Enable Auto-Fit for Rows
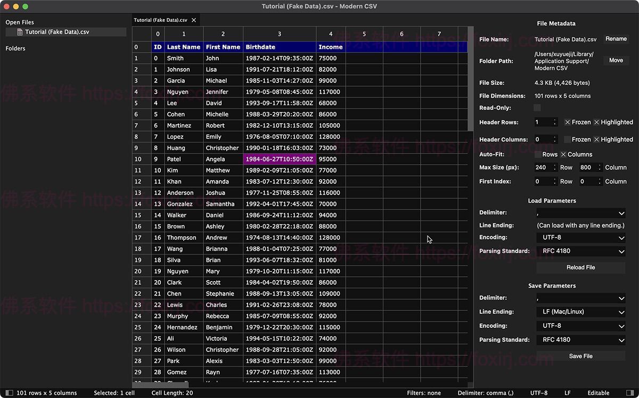This screenshot has height=398, width=639. tap(537, 154)
